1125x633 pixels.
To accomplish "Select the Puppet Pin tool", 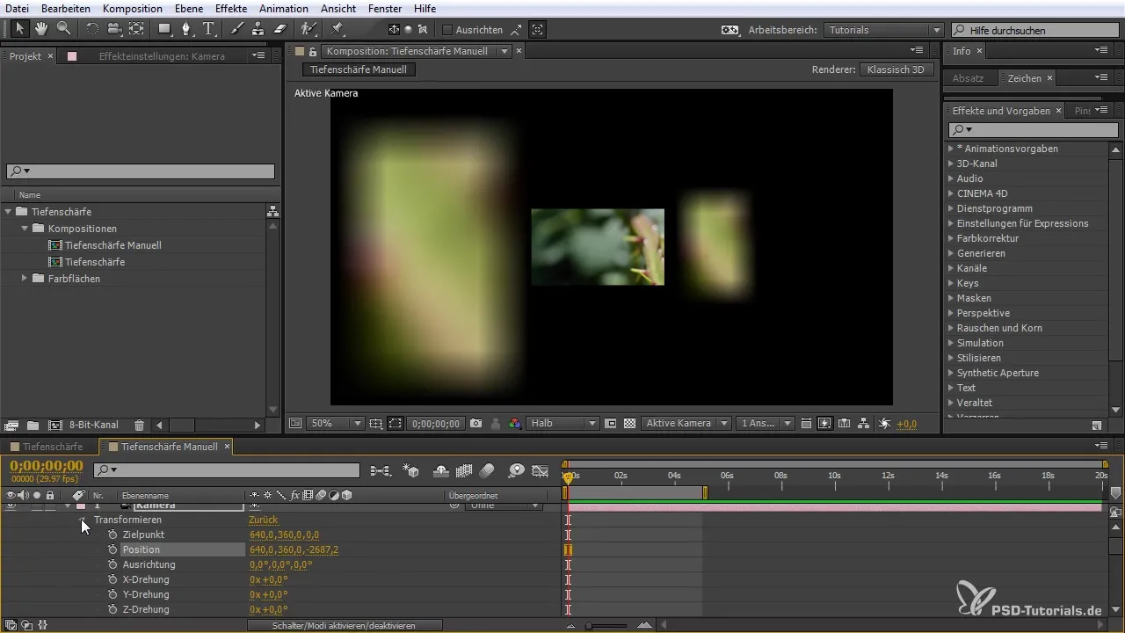I will point(337,29).
